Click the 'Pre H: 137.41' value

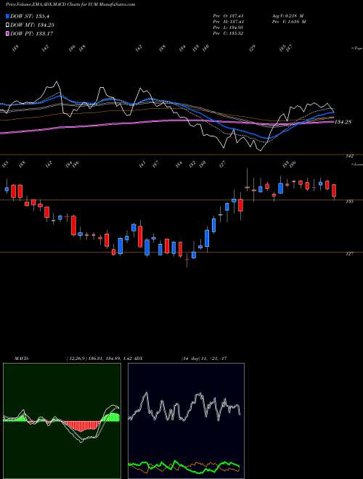[x=229, y=21]
